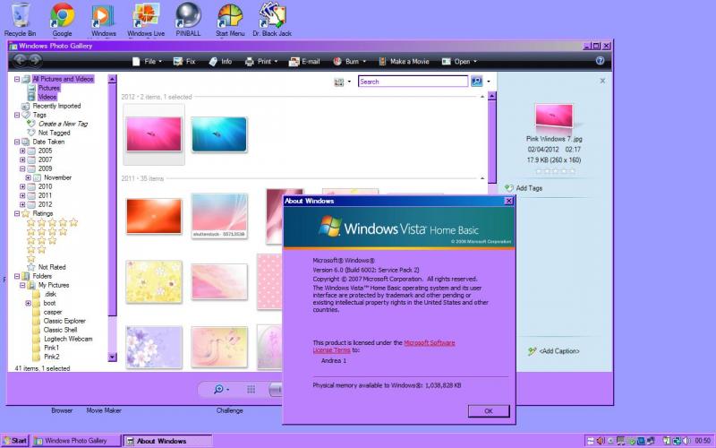Click Create a New Tag
The width and height of the screenshot is (716, 448).
coord(63,124)
